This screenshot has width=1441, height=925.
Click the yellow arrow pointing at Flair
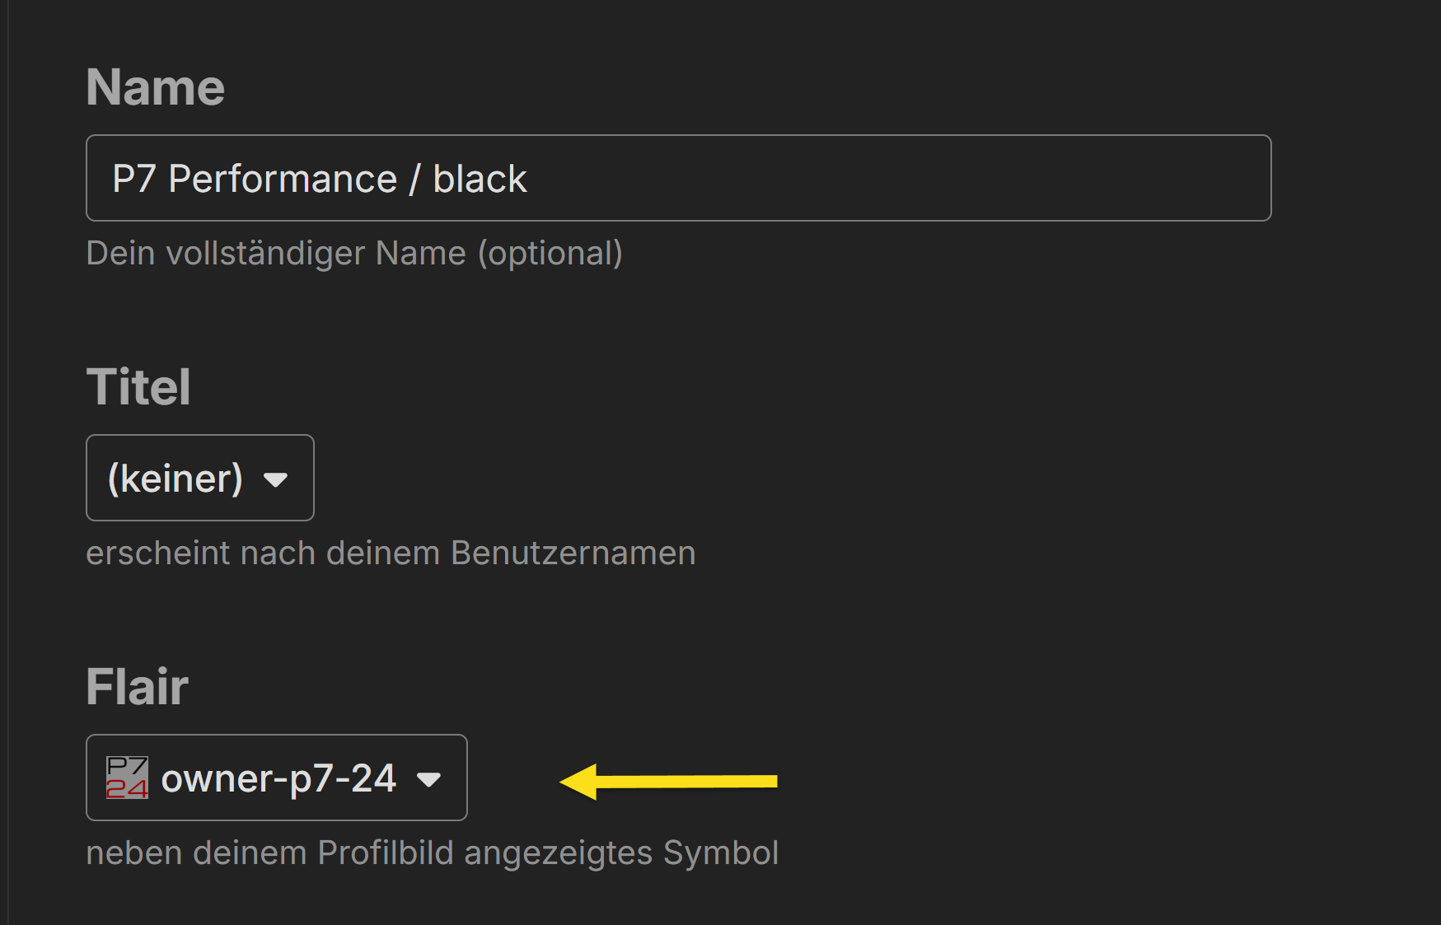click(668, 781)
